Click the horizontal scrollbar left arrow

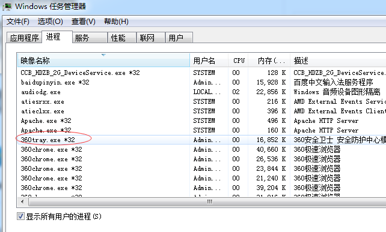(22, 202)
